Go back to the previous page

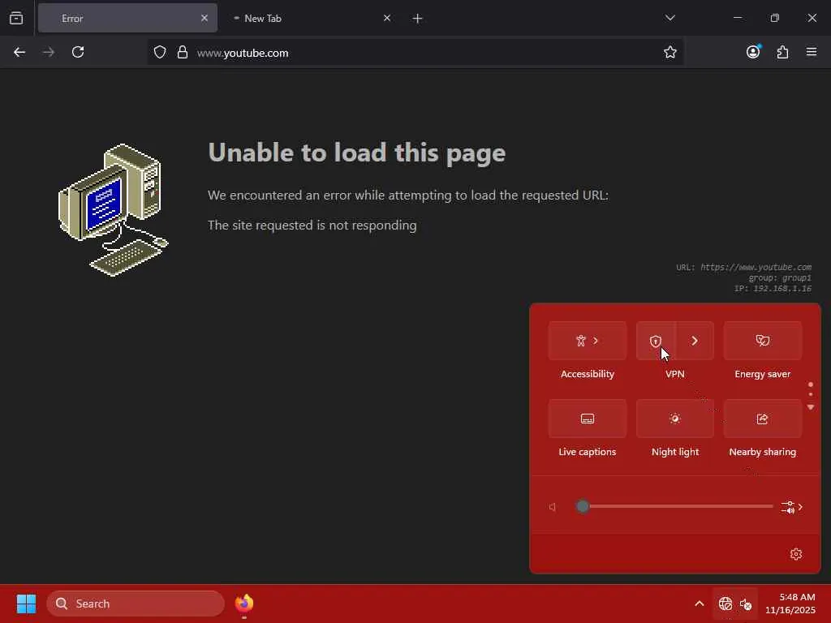[x=19, y=52]
